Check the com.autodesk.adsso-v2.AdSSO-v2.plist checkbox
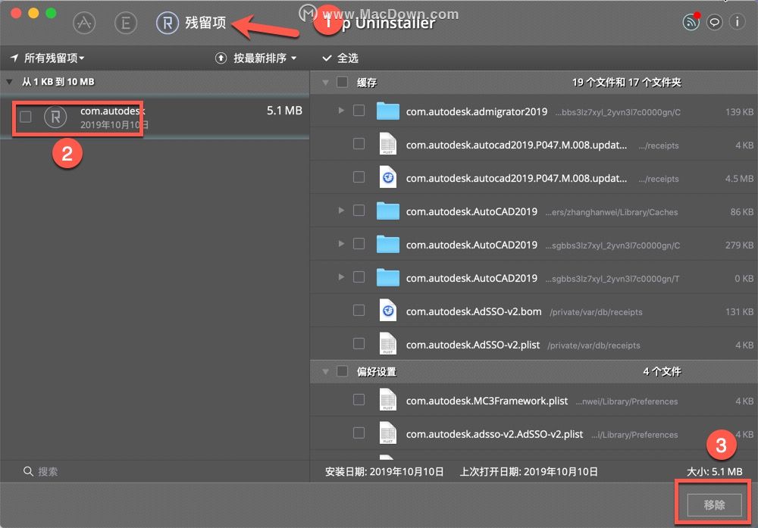Screen dimensions: 758x528 (359, 433)
